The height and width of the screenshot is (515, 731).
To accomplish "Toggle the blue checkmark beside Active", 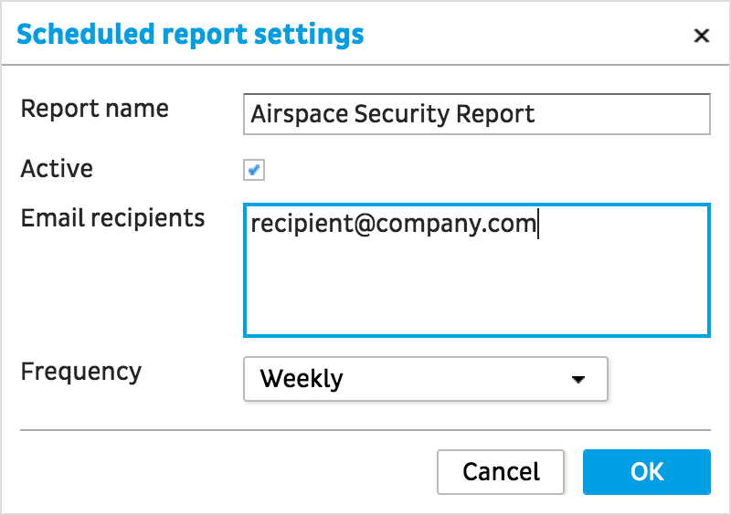I will click(254, 170).
